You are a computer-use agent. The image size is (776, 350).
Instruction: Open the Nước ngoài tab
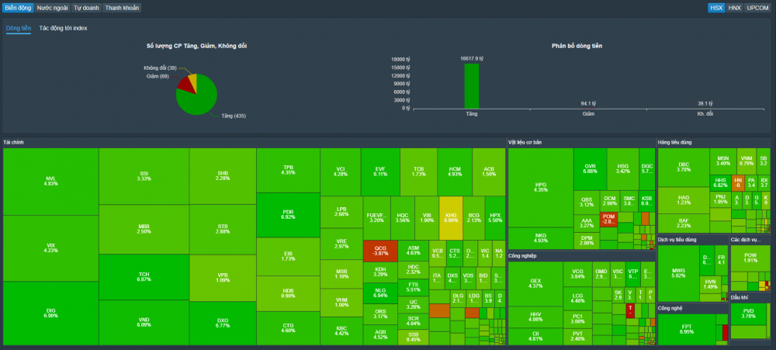[53, 8]
